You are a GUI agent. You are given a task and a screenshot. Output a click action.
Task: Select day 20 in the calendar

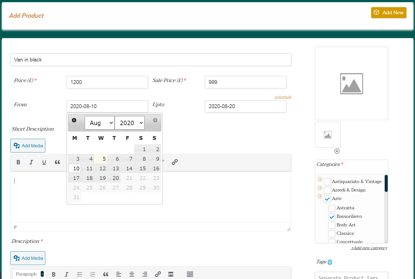[114, 178]
